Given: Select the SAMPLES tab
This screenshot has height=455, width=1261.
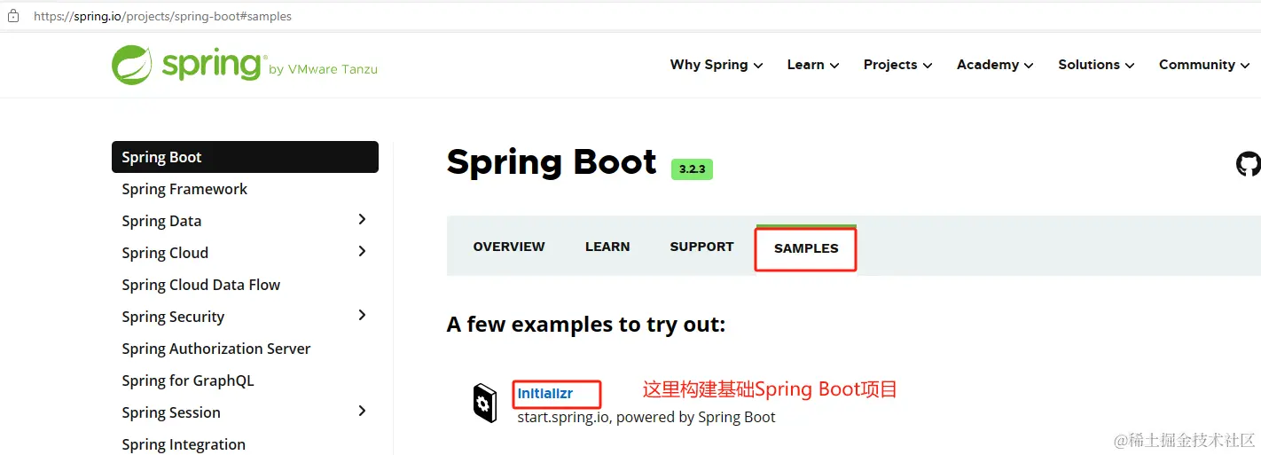Looking at the screenshot, I should pos(806,248).
